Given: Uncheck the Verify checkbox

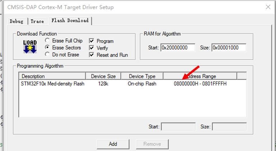Looking at the screenshot, I should (x=92, y=48).
